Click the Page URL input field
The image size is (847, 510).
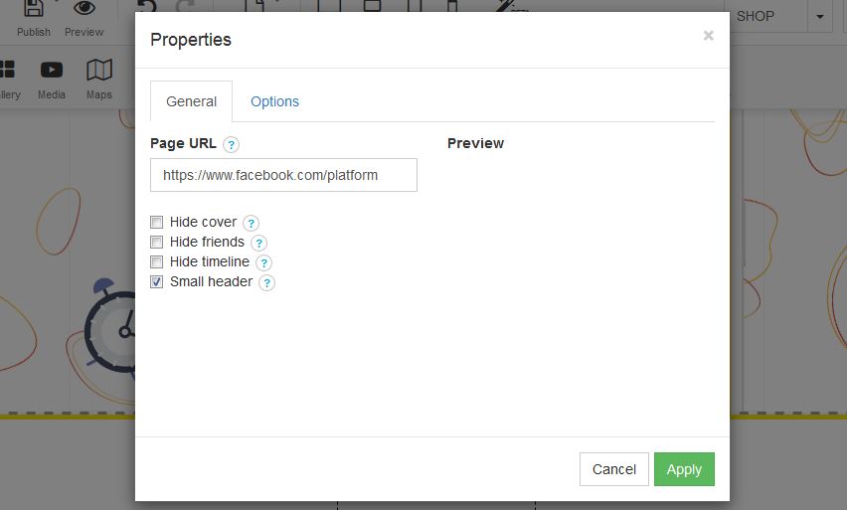tap(283, 175)
